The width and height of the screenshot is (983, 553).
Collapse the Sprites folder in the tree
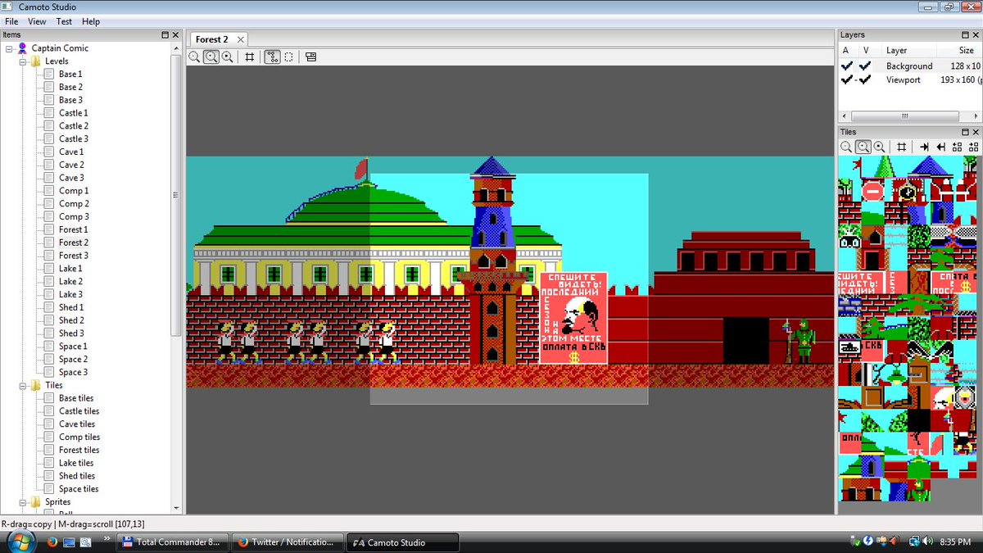click(23, 502)
